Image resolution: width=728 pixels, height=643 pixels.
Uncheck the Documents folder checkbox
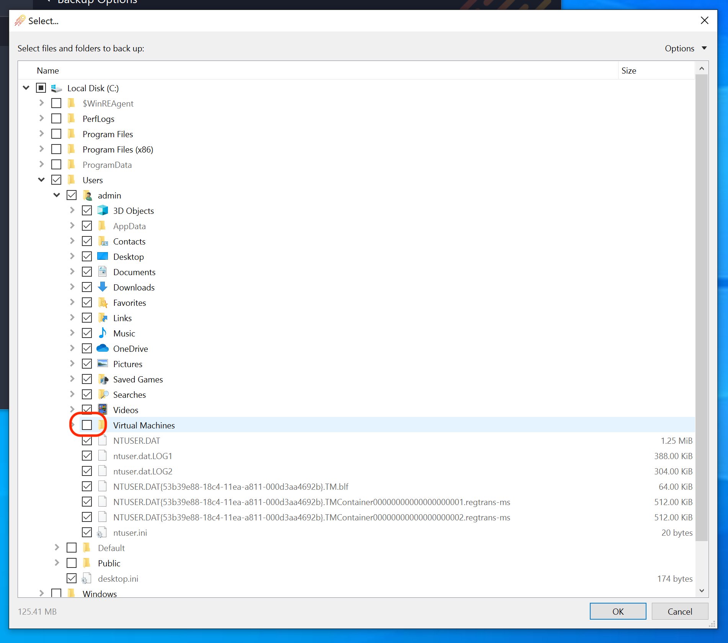point(87,272)
